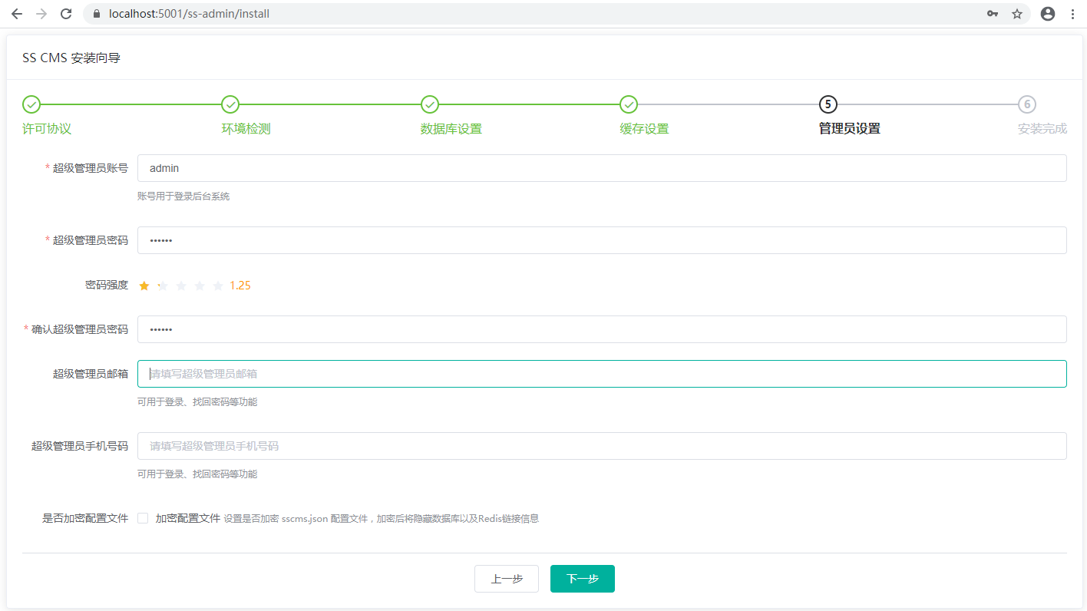Go back using browser back arrow
Viewport: 1087px width, 611px height.
pyautogui.click(x=17, y=14)
